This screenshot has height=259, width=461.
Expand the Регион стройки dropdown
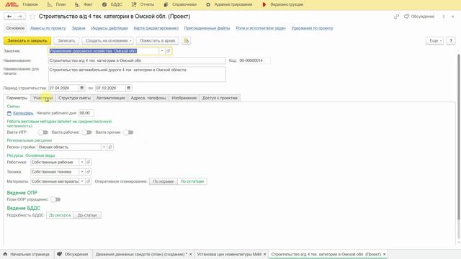[104, 147]
